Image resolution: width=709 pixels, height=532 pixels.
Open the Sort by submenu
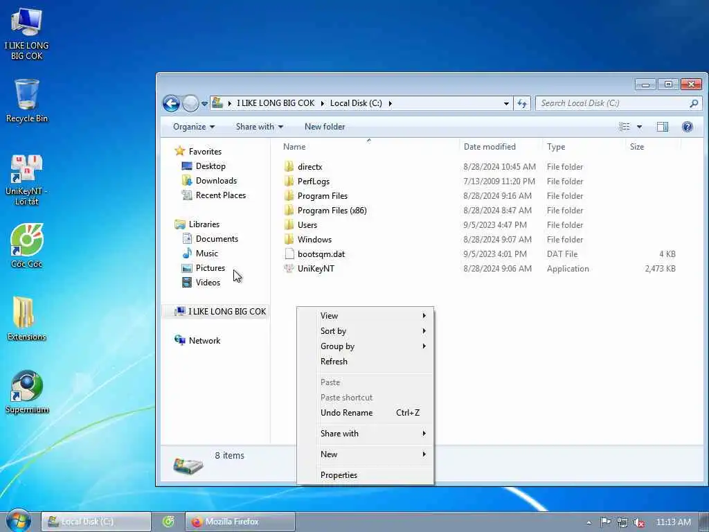[365, 331]
